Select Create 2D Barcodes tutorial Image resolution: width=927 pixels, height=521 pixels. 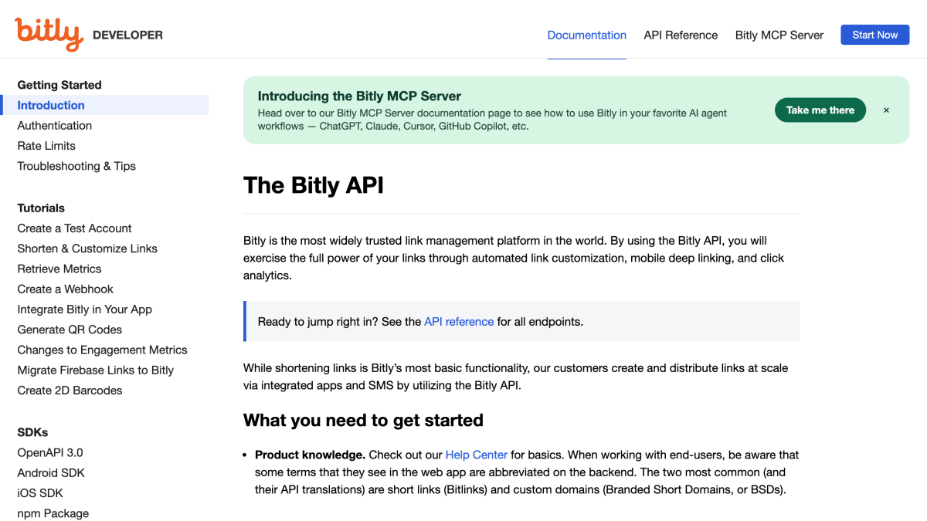[70, 391]
